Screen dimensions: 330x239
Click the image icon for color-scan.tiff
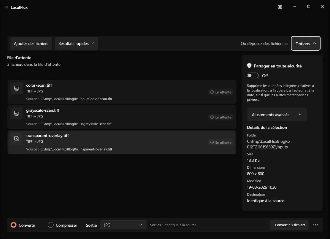[x=16, y=88]
